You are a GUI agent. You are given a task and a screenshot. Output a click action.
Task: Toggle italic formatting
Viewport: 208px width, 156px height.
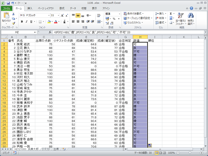pos(26,22)
